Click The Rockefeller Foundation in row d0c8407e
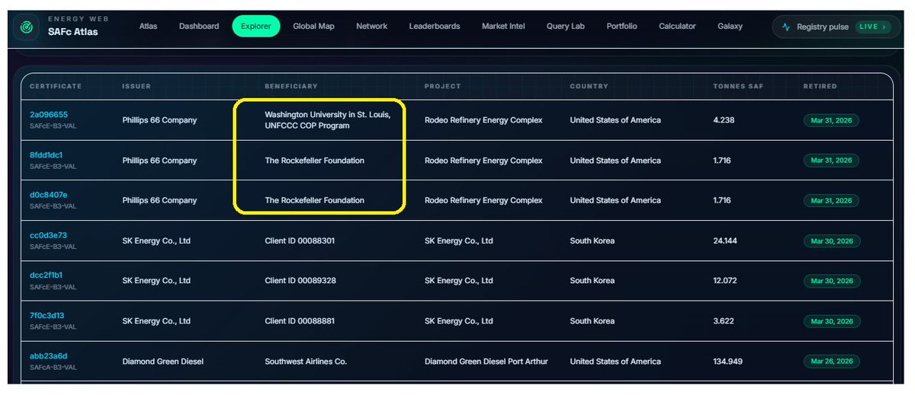The height and width of the screenshot is (395, 915). 314,200
